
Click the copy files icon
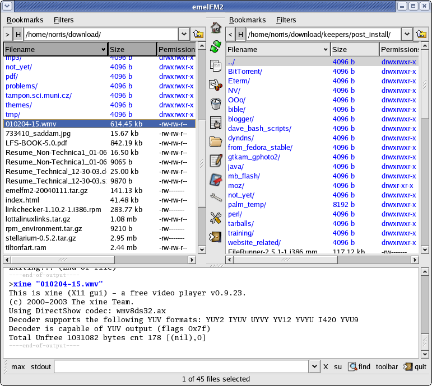click(x=216, y=65)
